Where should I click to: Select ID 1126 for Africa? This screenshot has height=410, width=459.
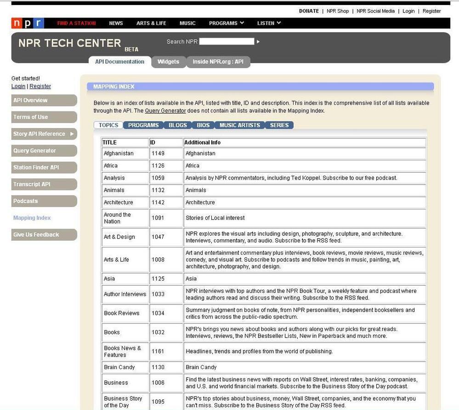pyautogui.click(x=166, y=166)
